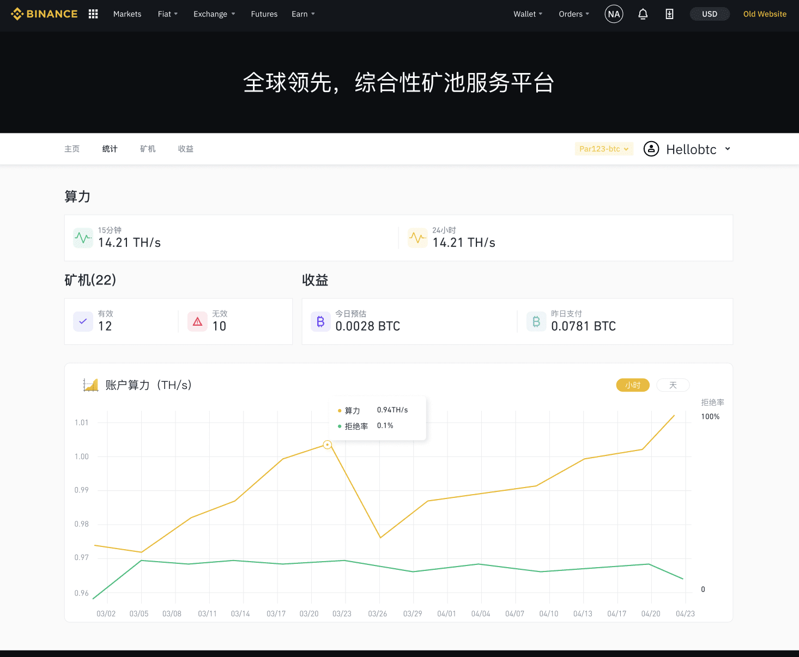Click the 24-hour hashrate wave icon
The image size is (799, 657).
pos(417,238)
